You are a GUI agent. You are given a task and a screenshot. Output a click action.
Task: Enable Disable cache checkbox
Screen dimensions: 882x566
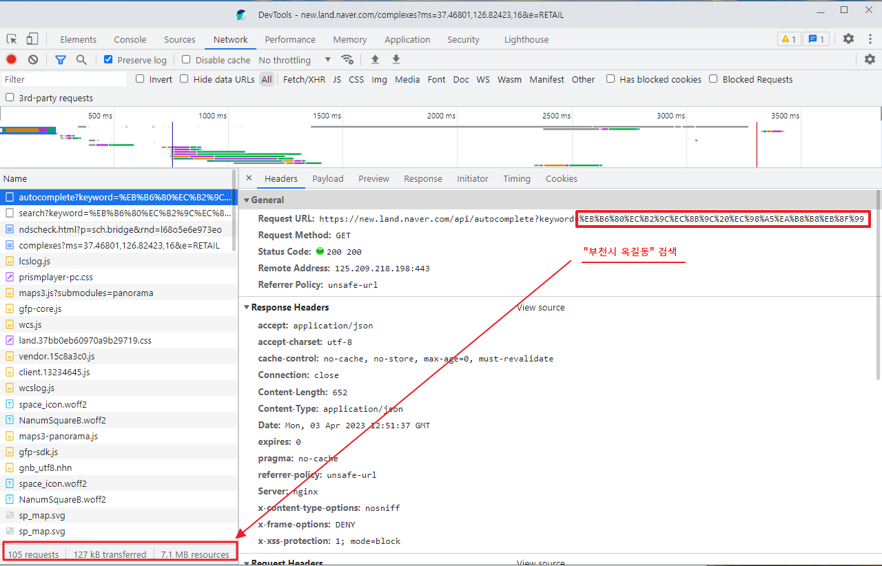click(186, 60)
